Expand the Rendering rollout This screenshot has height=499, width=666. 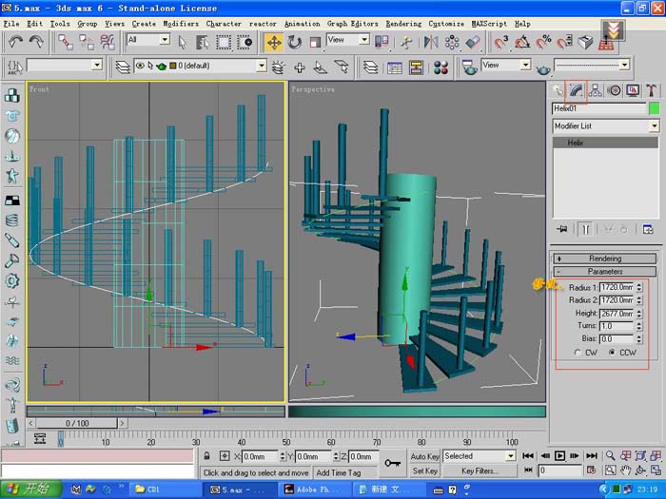pos(605,259)
